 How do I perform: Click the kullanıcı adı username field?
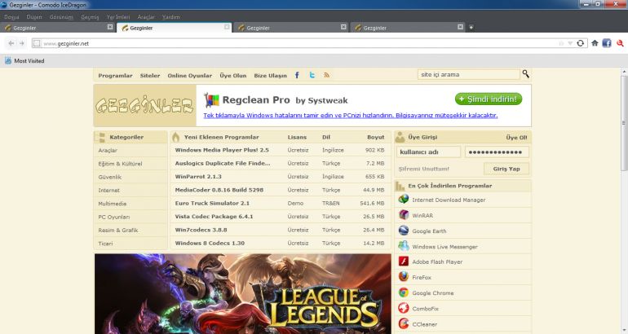[428, 152]
